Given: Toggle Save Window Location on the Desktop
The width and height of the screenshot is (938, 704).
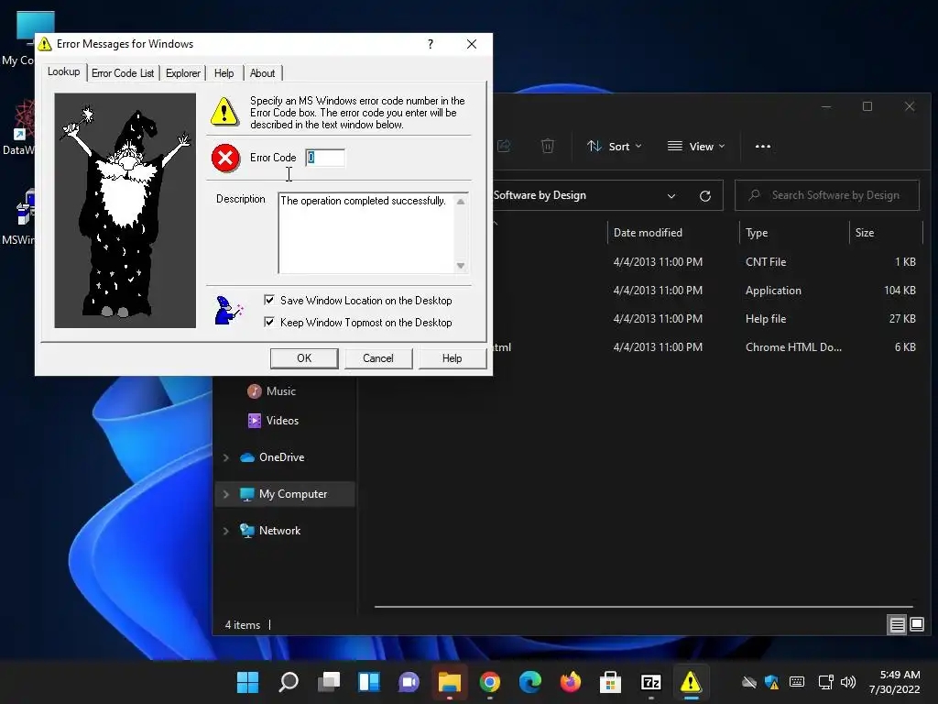Looking at the screenshot, I should [x=358, y=301].
